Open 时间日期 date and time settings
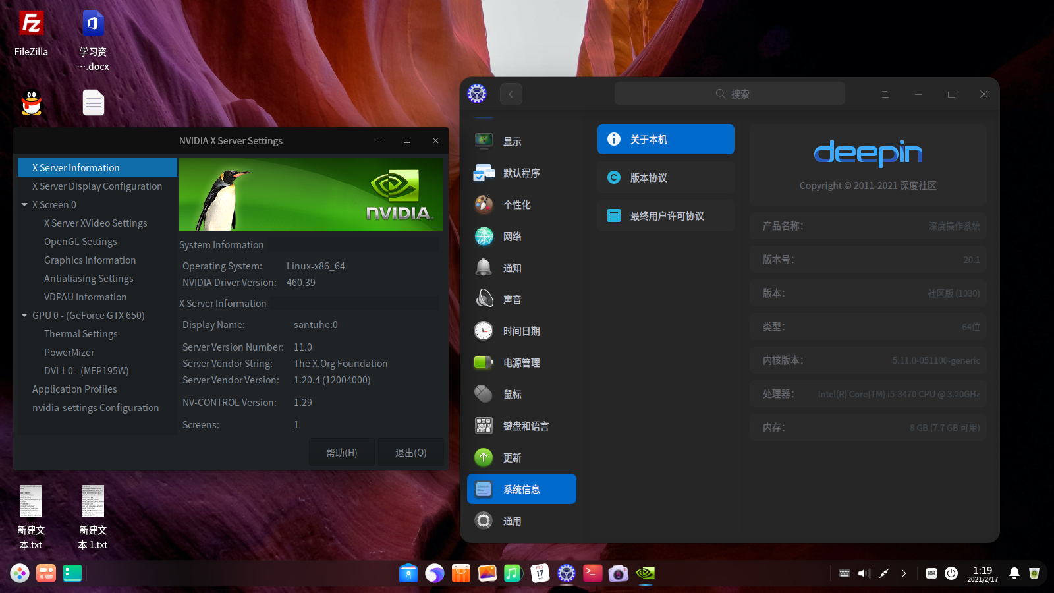This screenshot has height=593, width=1054. click(522, 331)
